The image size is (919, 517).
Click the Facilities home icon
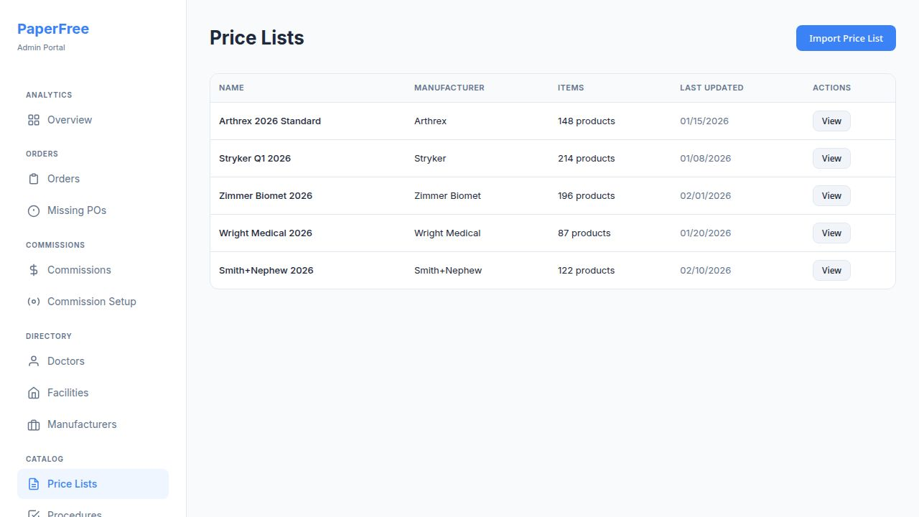click(x=33, y=393)
